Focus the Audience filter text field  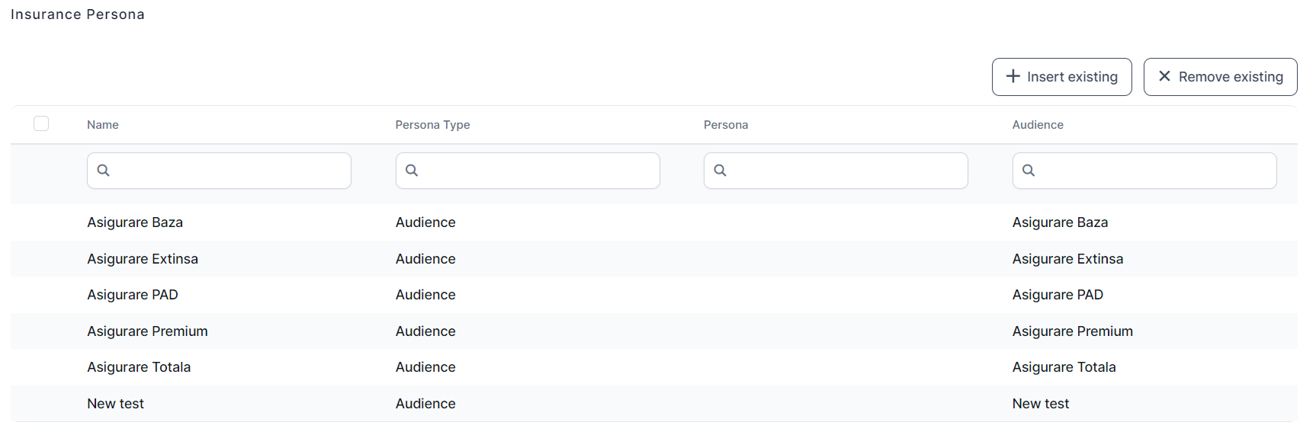(1153, 171)
